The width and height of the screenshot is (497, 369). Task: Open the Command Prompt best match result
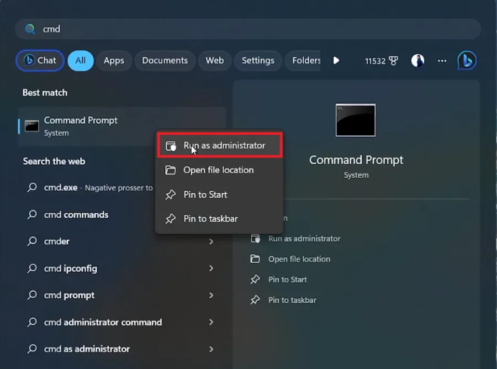[122, 126]
